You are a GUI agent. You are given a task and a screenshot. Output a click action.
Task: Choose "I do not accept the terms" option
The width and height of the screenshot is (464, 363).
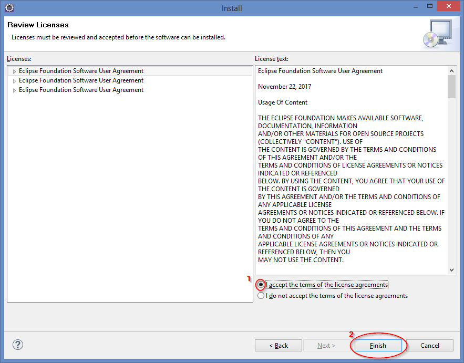pyautogui.click(x=261, y=296)
